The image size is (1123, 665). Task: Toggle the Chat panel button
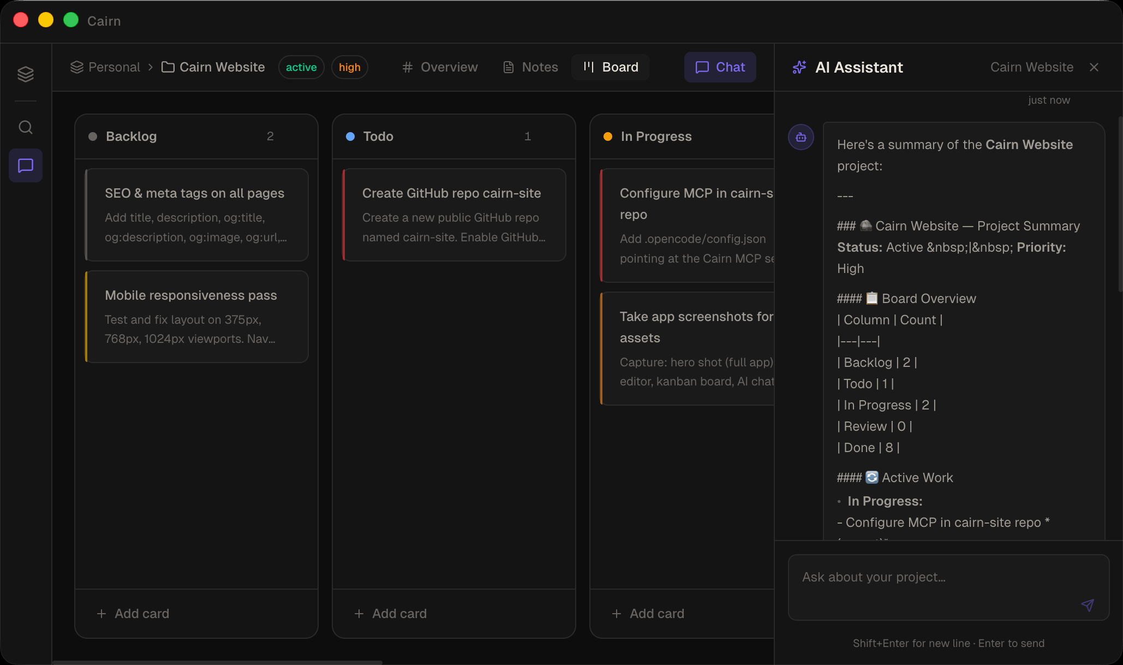(720, 67)
